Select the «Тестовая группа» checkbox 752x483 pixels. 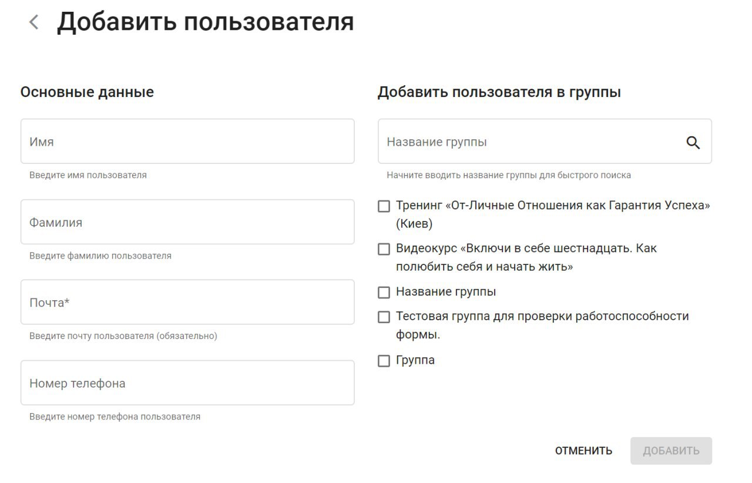click(x=384, y=317)
